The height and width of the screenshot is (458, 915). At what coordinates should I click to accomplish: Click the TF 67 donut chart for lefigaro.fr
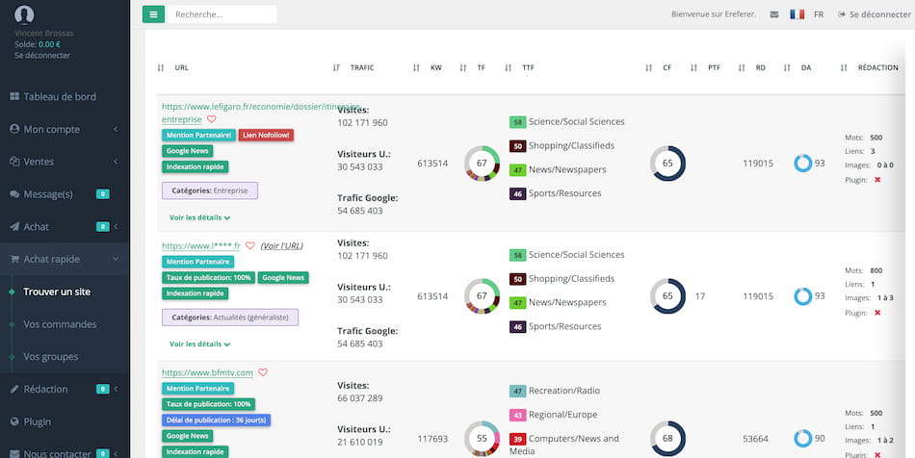(x=482, y=164)
